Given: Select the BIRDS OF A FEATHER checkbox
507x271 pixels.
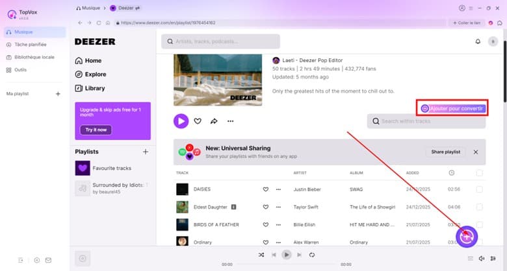Looking at the screenshot, I should 479,224.
